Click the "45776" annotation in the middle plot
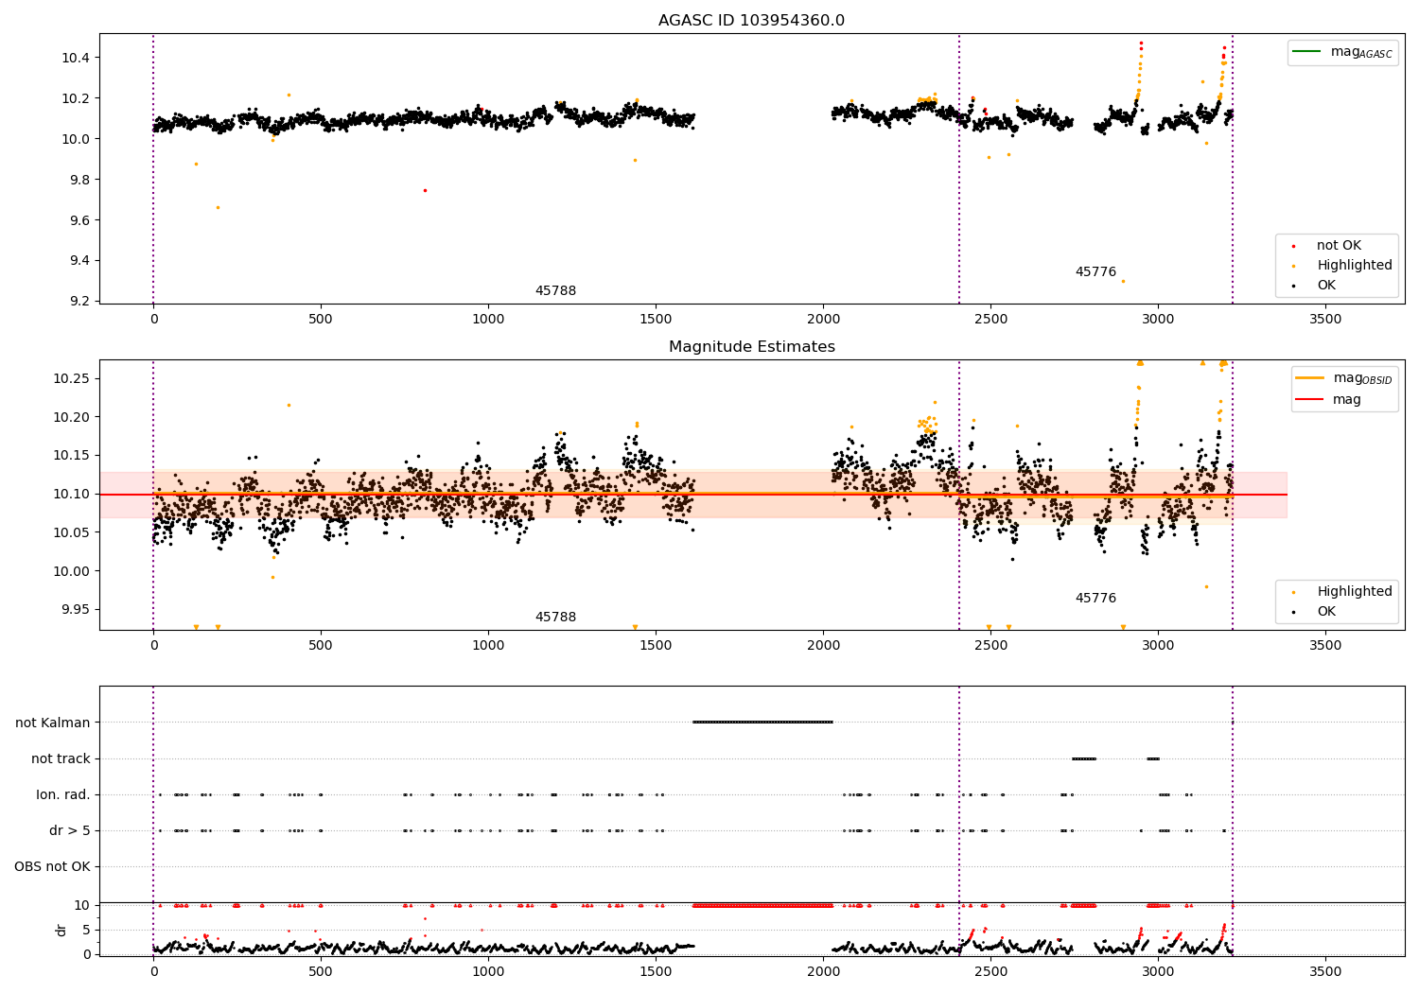 (x=1095, y=599)
